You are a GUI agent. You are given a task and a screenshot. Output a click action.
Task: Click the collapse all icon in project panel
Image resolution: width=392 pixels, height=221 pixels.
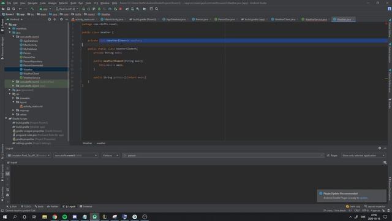click(x=55, y=19)
